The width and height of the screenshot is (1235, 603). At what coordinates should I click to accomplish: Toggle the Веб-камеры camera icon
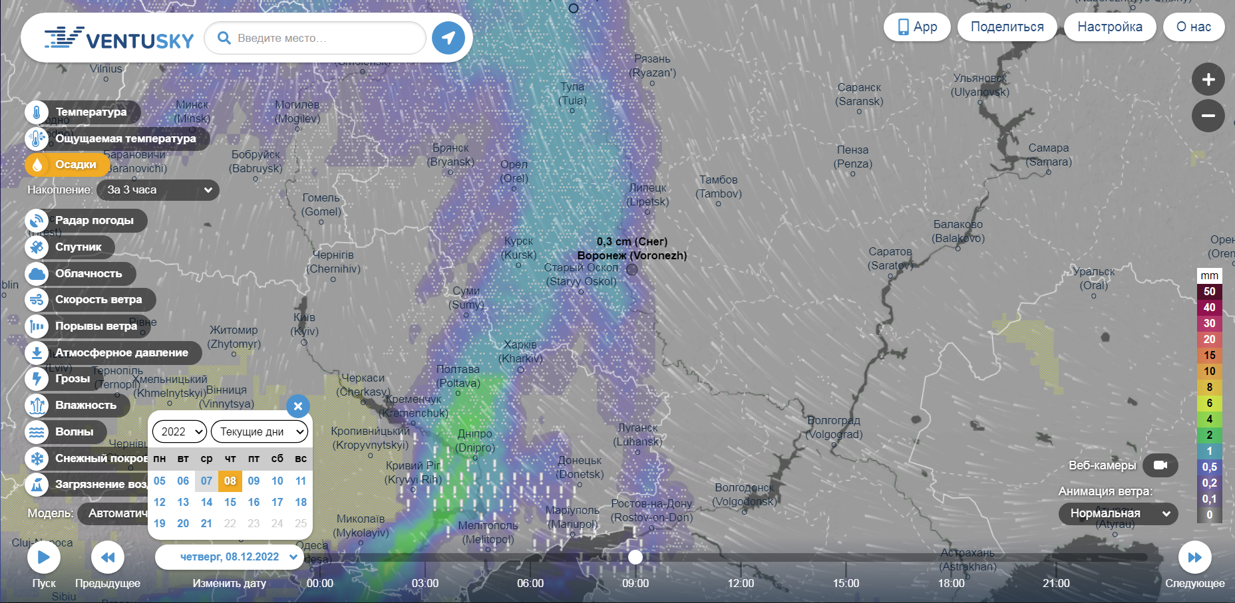coord(1160,465)
